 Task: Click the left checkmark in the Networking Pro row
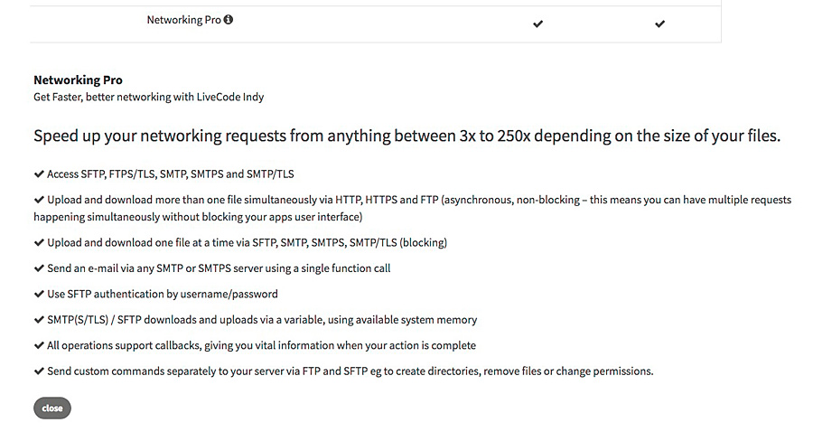coord(537,23)
